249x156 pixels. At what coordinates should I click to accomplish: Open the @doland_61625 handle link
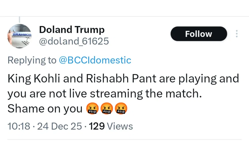pyautogui.click(x=74, y=41)
